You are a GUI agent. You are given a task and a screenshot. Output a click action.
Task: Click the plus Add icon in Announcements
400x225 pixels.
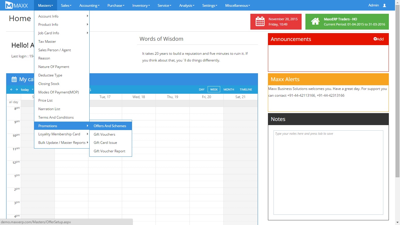tap(375, 39)
